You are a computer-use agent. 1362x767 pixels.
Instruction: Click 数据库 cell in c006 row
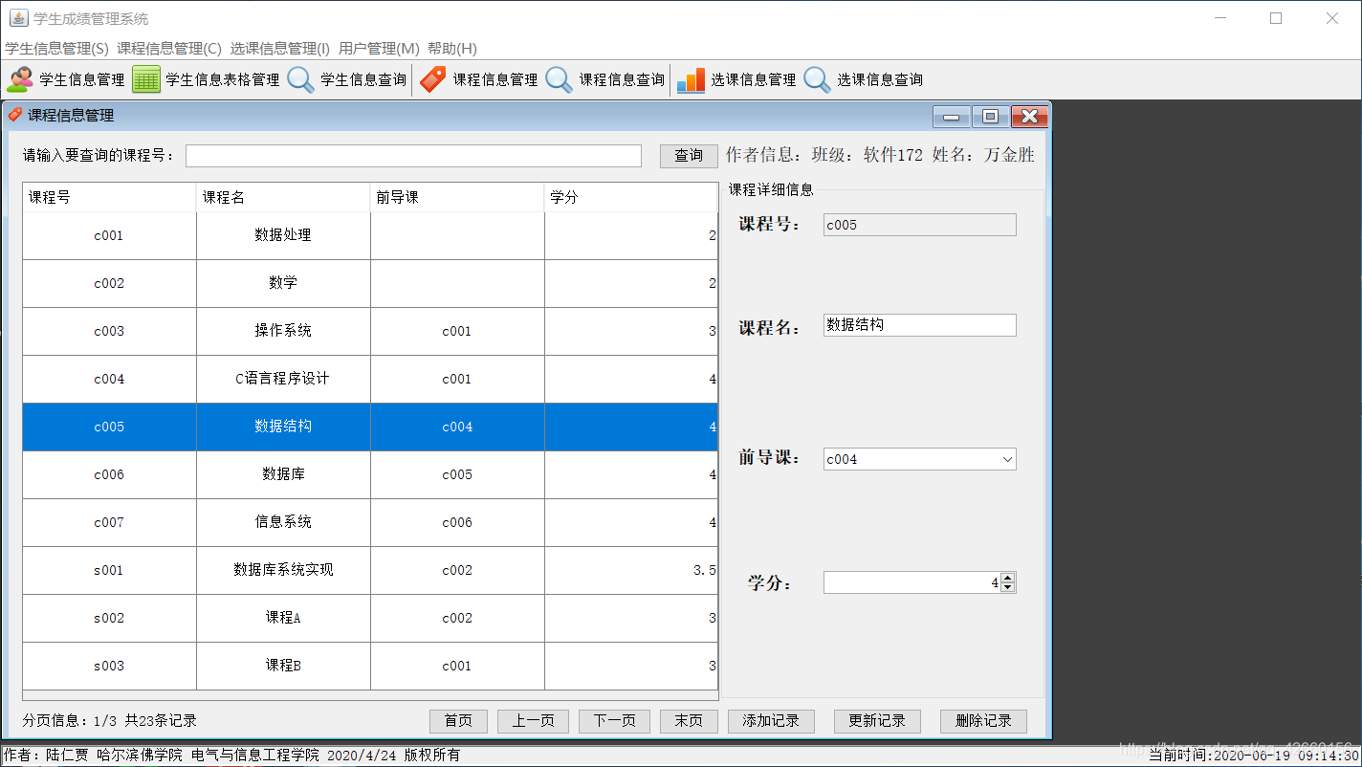point(283,474)
